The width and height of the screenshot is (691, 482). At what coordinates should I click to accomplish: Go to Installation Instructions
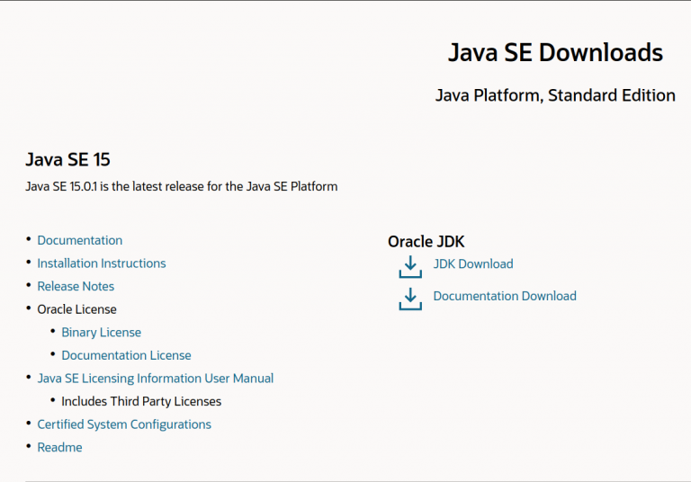101,263
